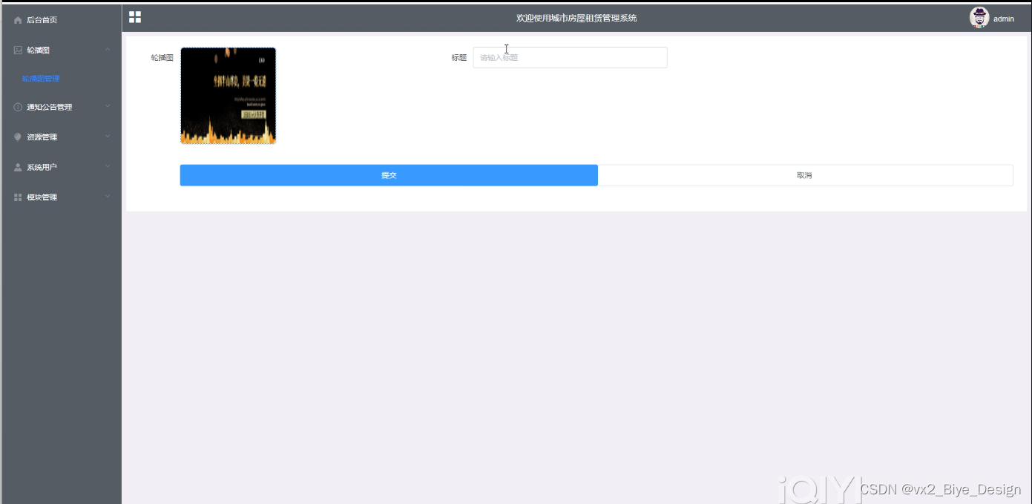The image size is (1032, 504).
Task: Expand the 系统用户 menu chevron
Action: tap(108, 167)
